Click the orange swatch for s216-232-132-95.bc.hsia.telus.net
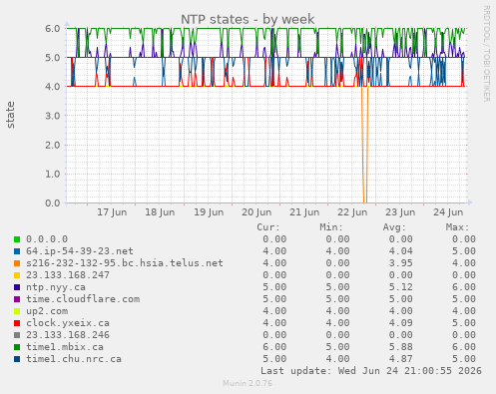The height and width of the screenshot is (394, 496). [17, 263]
